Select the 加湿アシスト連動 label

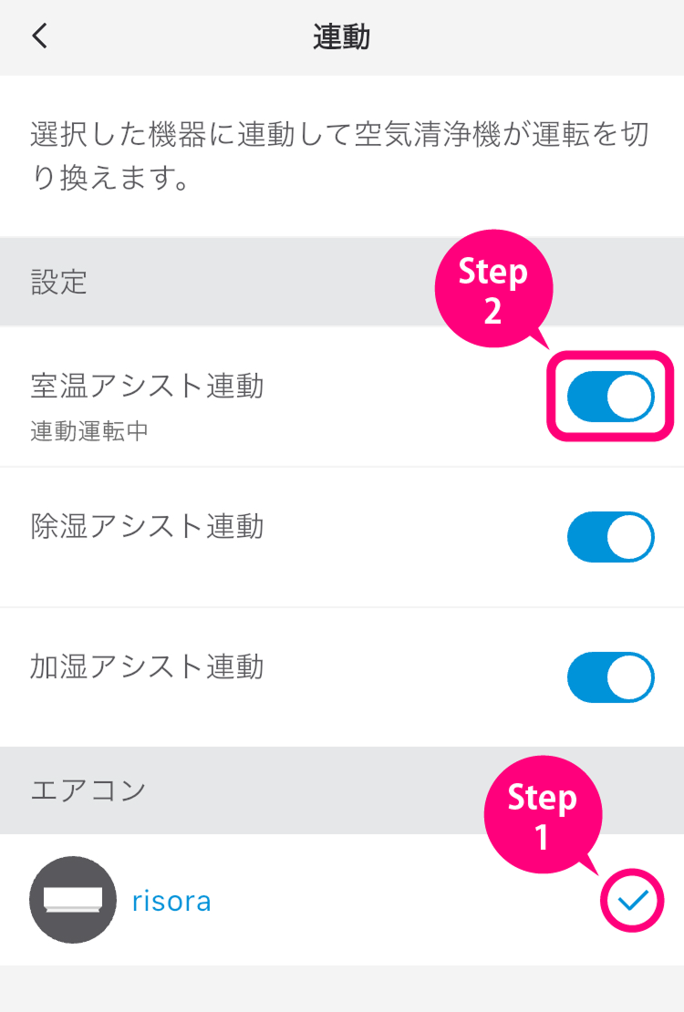click(147, 666)
